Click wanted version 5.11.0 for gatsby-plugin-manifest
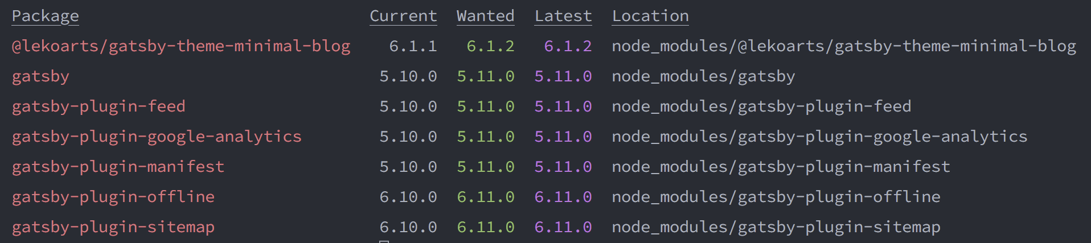Viewport: 1091px width, 243px height. pos(486,167)
